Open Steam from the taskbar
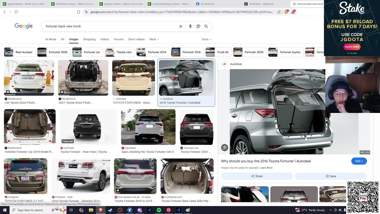The width and height of the screenshot is (380, 214). coord(110,210)
